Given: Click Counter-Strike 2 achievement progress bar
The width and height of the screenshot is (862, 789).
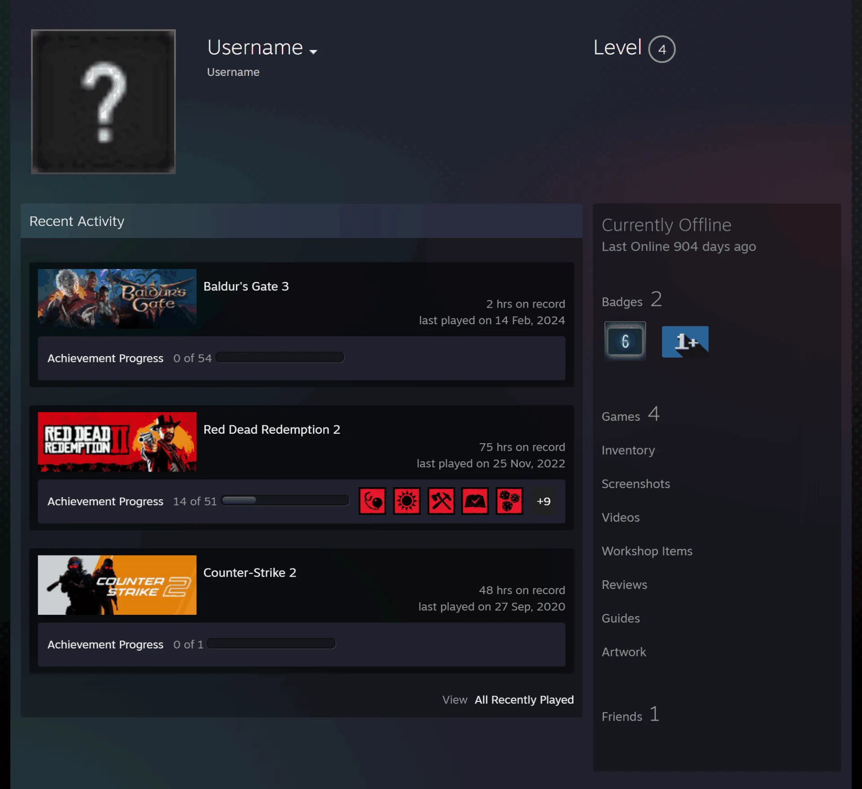Looking at the screenshot, I should [x=271, y=644].
